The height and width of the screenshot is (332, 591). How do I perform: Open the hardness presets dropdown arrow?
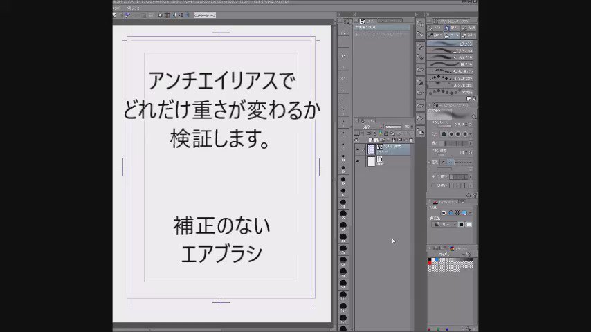click(x=471, y=133)
